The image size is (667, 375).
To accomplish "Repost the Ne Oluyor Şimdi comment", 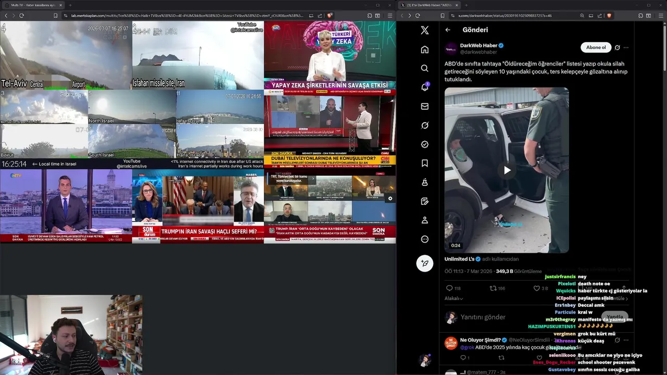I will pos(501,358).
